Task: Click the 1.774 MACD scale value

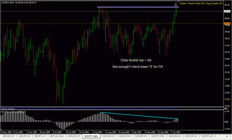Action: 227,111
